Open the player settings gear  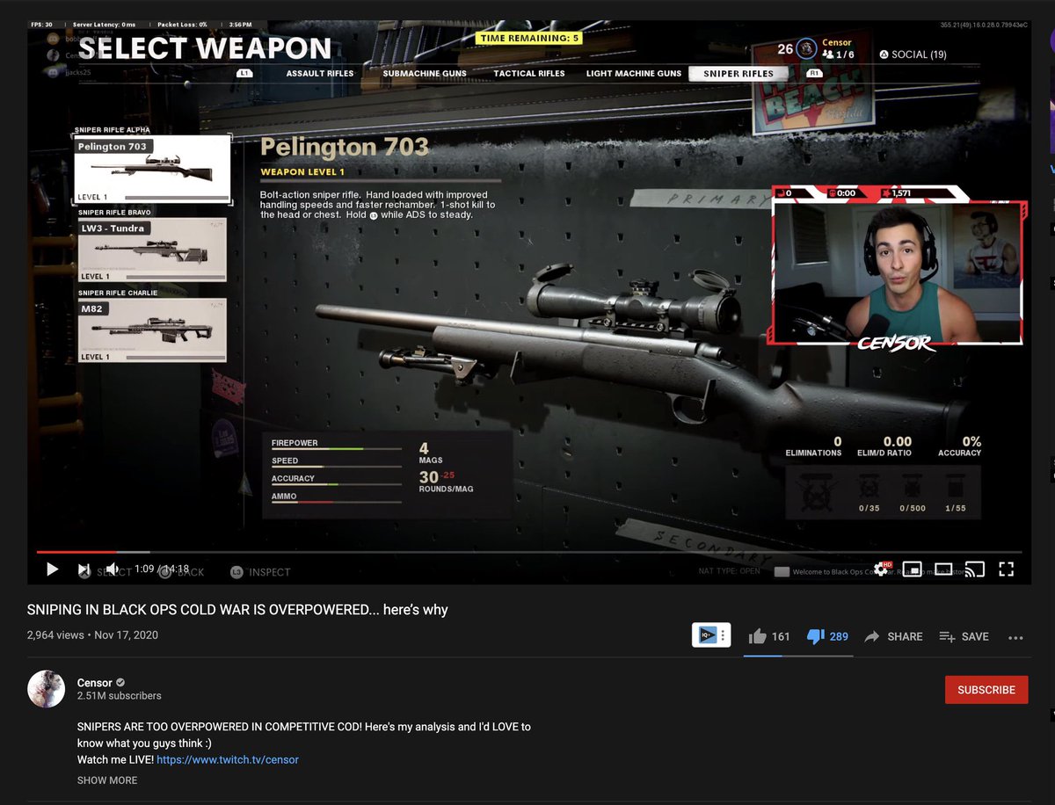[x=881, y=569]
